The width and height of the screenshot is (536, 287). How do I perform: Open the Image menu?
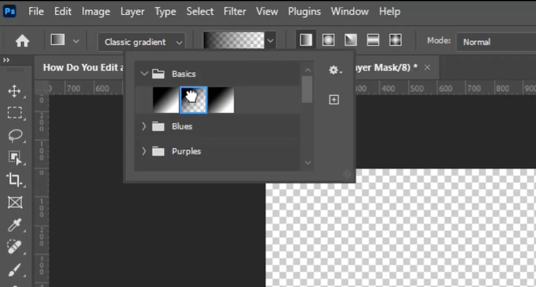tap(95, 11)
